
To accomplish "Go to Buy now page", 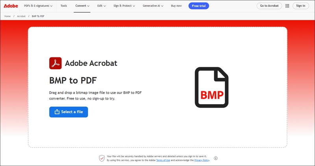I will 176,6.
